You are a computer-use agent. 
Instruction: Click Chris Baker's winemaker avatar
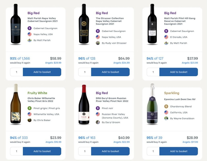29,120
